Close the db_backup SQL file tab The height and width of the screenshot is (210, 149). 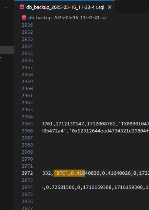coord(109,7)
